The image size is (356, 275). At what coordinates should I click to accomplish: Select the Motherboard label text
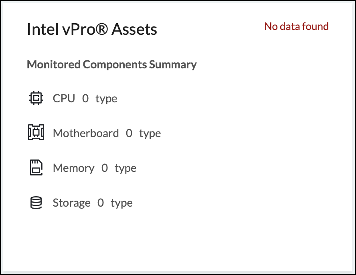tap(86, 133)
